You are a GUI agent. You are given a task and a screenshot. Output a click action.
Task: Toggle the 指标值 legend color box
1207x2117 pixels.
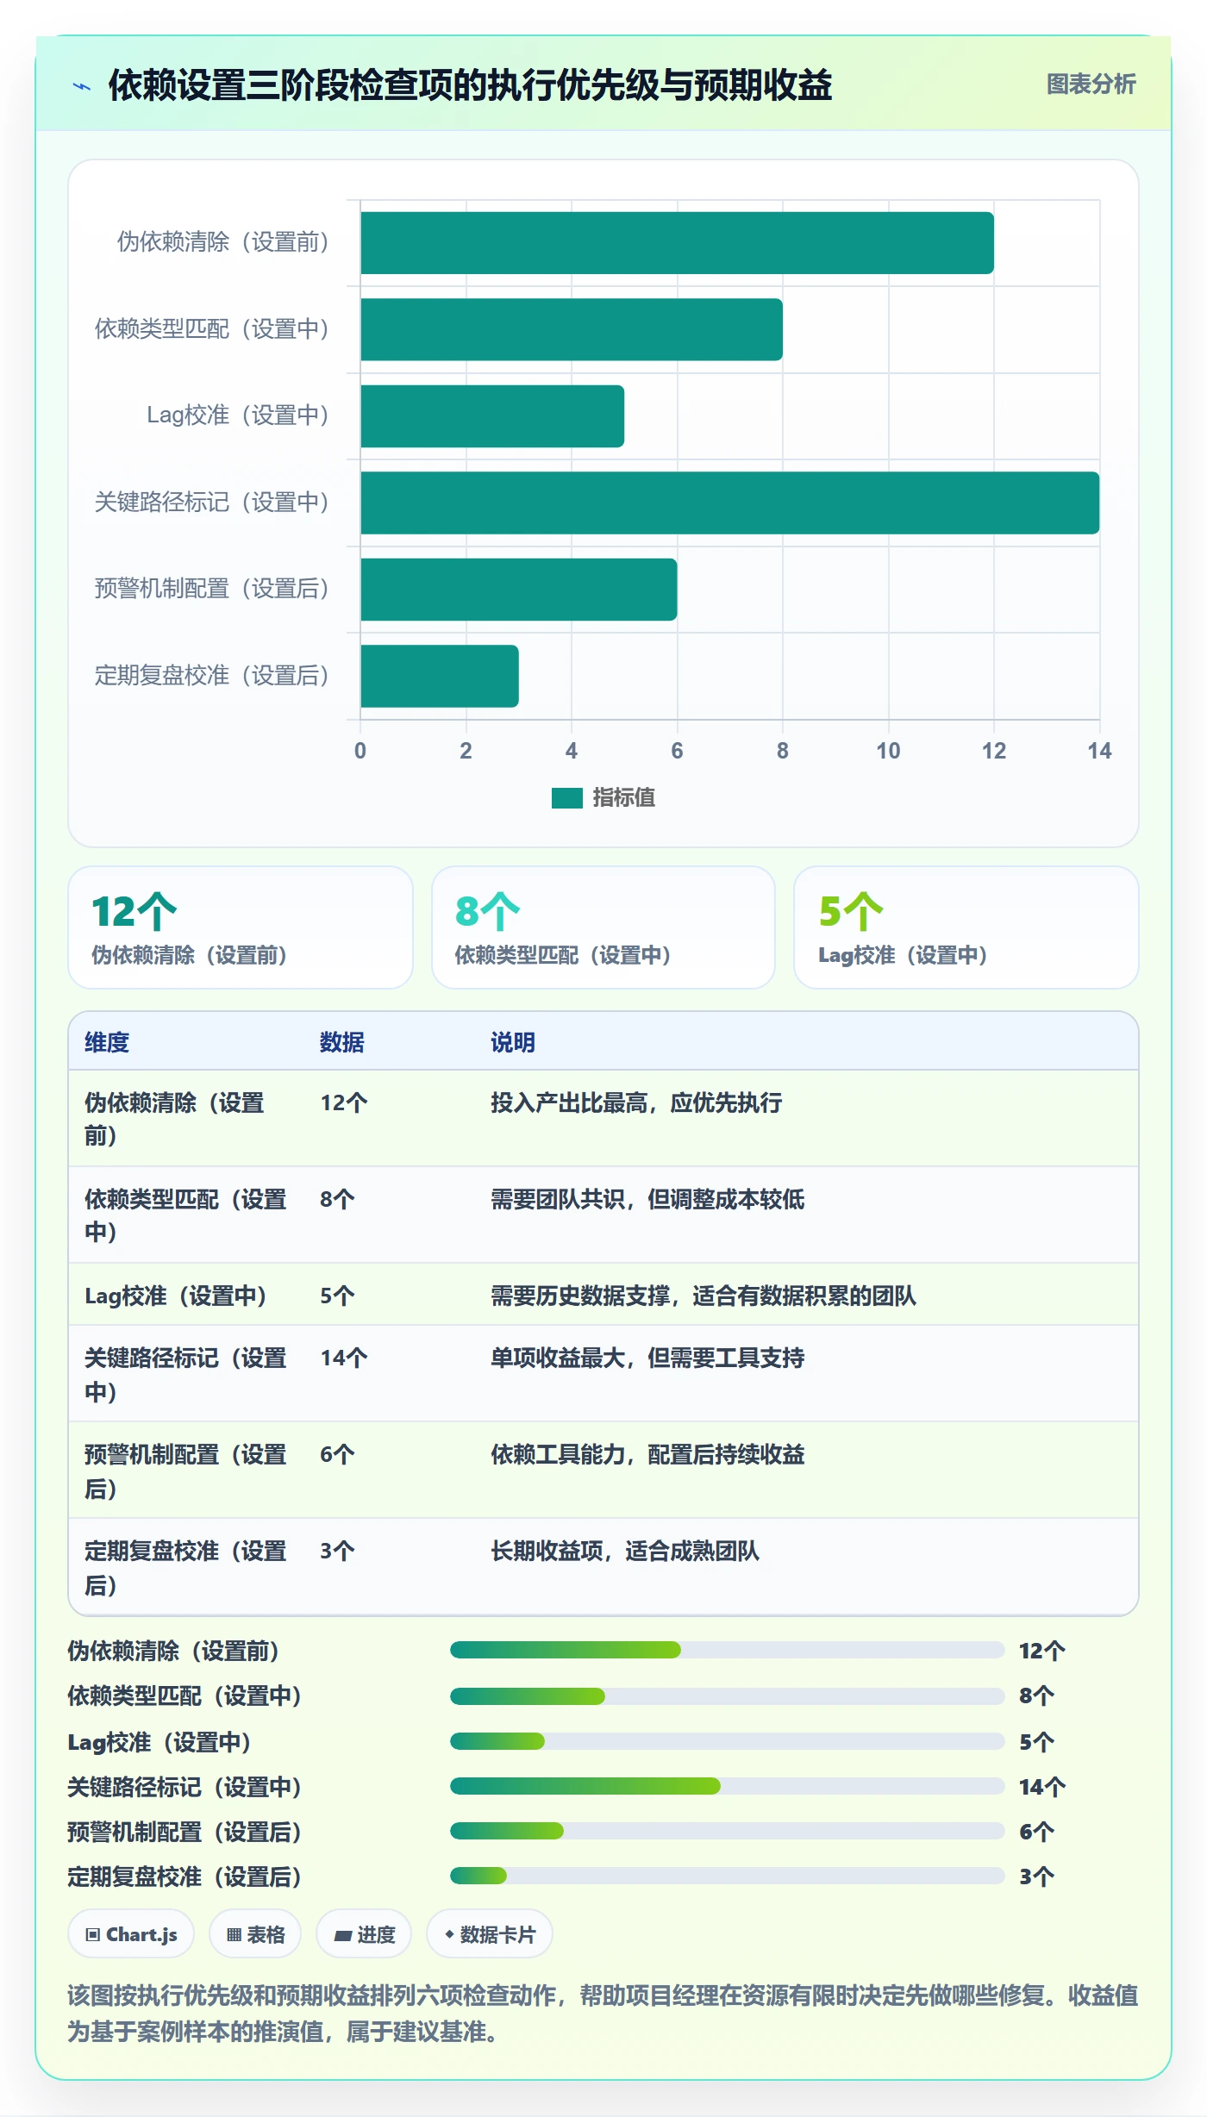coord(567,798)
